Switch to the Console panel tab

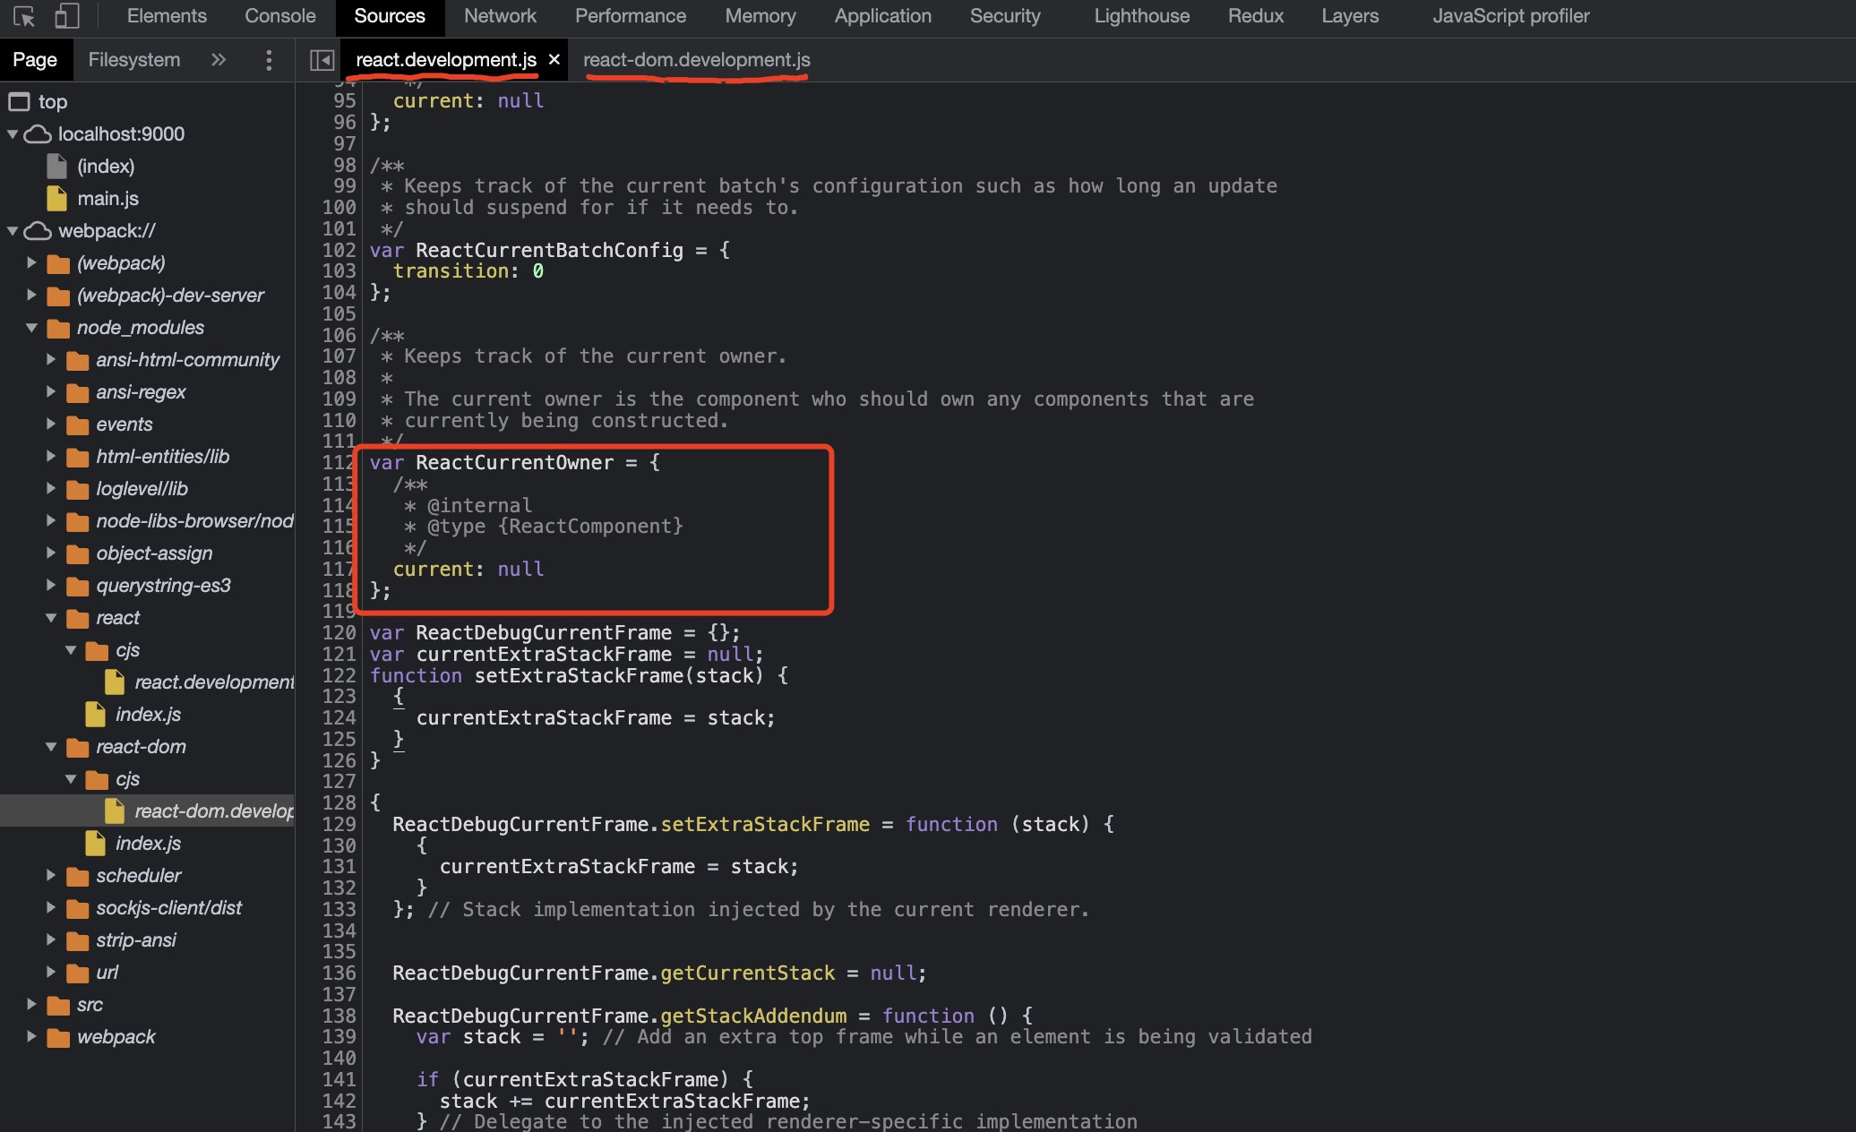tap(279, 16)
